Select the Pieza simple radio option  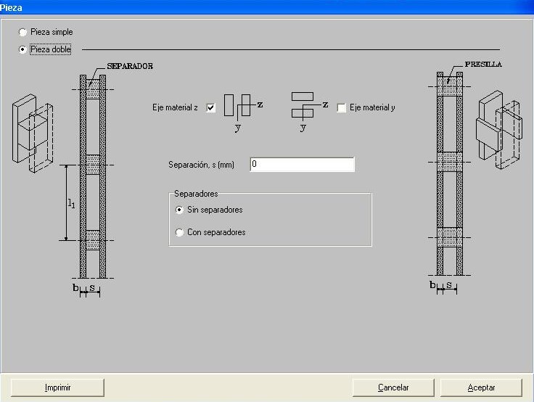[x=23, y=33]
